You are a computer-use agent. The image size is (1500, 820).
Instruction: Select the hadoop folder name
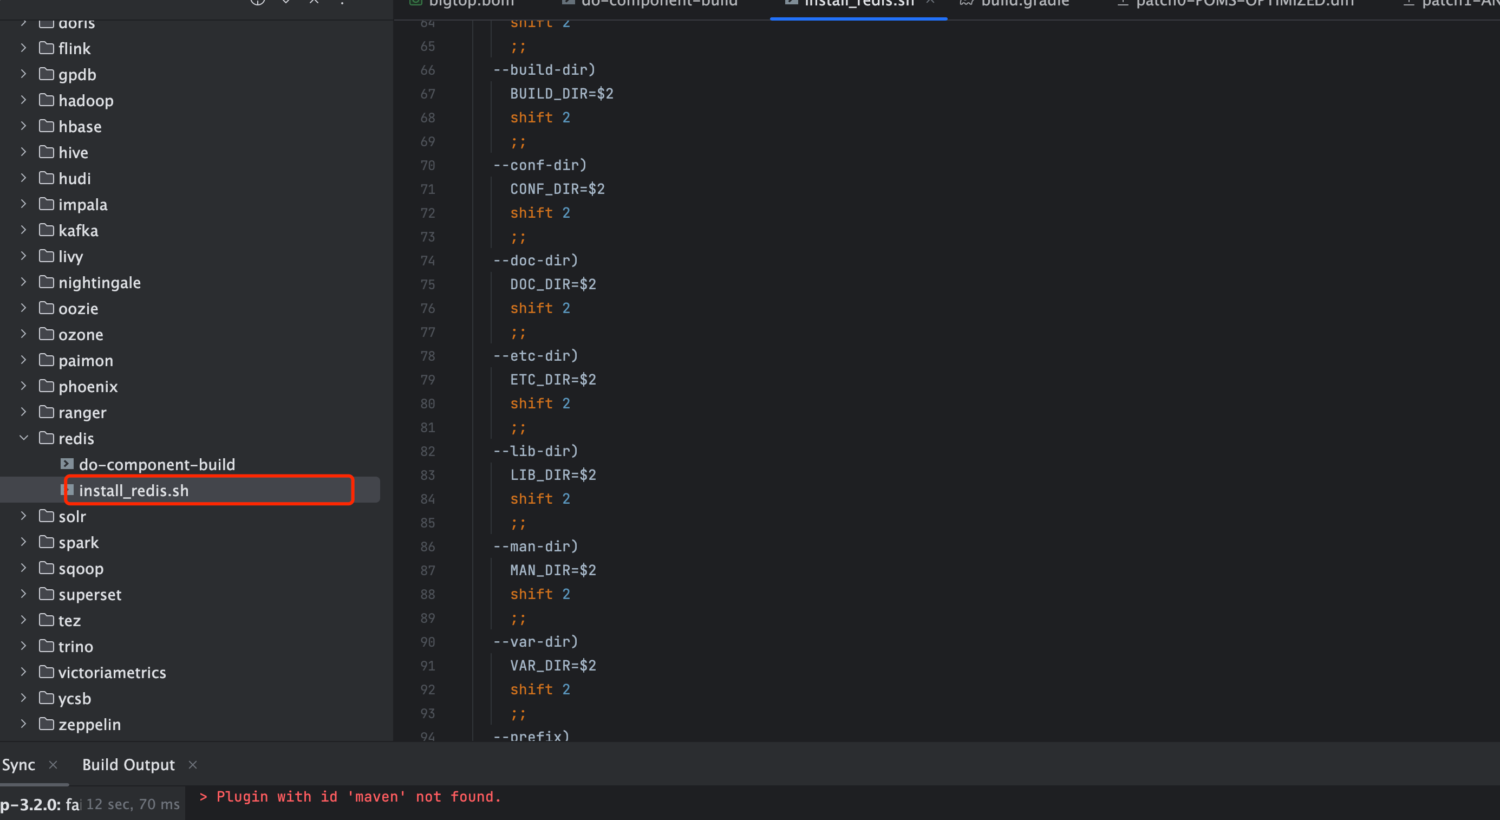[x=86, y=100]
